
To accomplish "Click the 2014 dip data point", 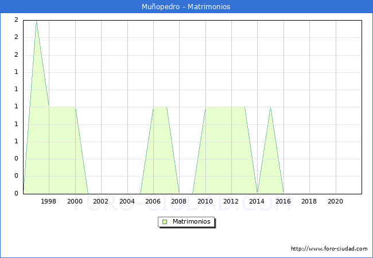I will coord(258,193).
